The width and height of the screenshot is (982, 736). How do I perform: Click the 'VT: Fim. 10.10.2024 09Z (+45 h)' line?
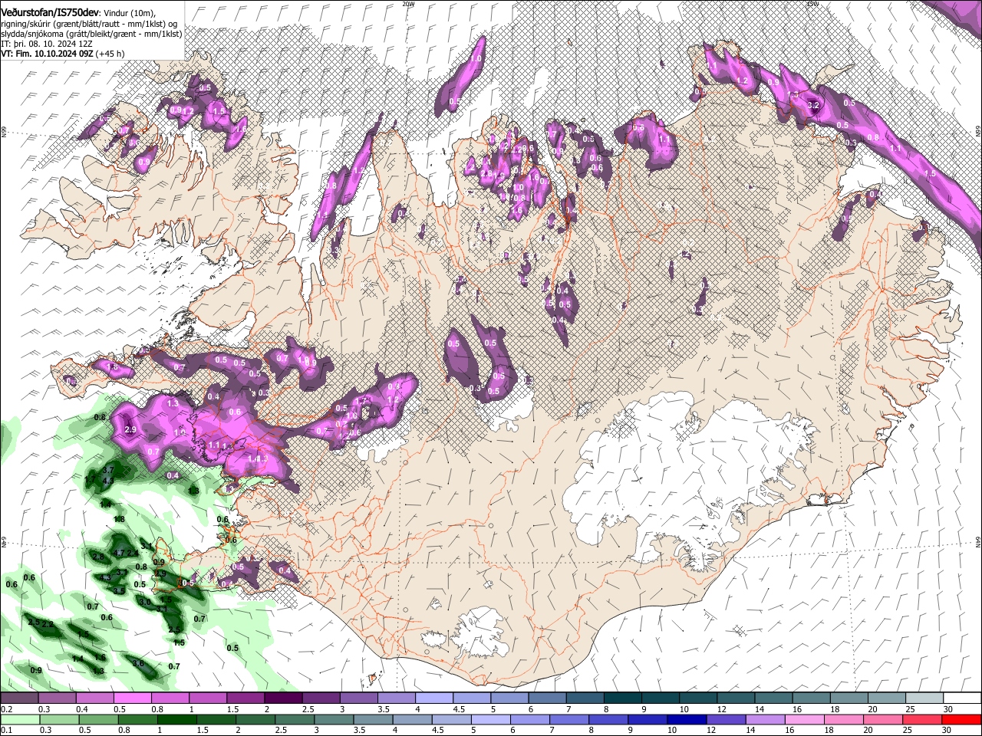(63, 54)
